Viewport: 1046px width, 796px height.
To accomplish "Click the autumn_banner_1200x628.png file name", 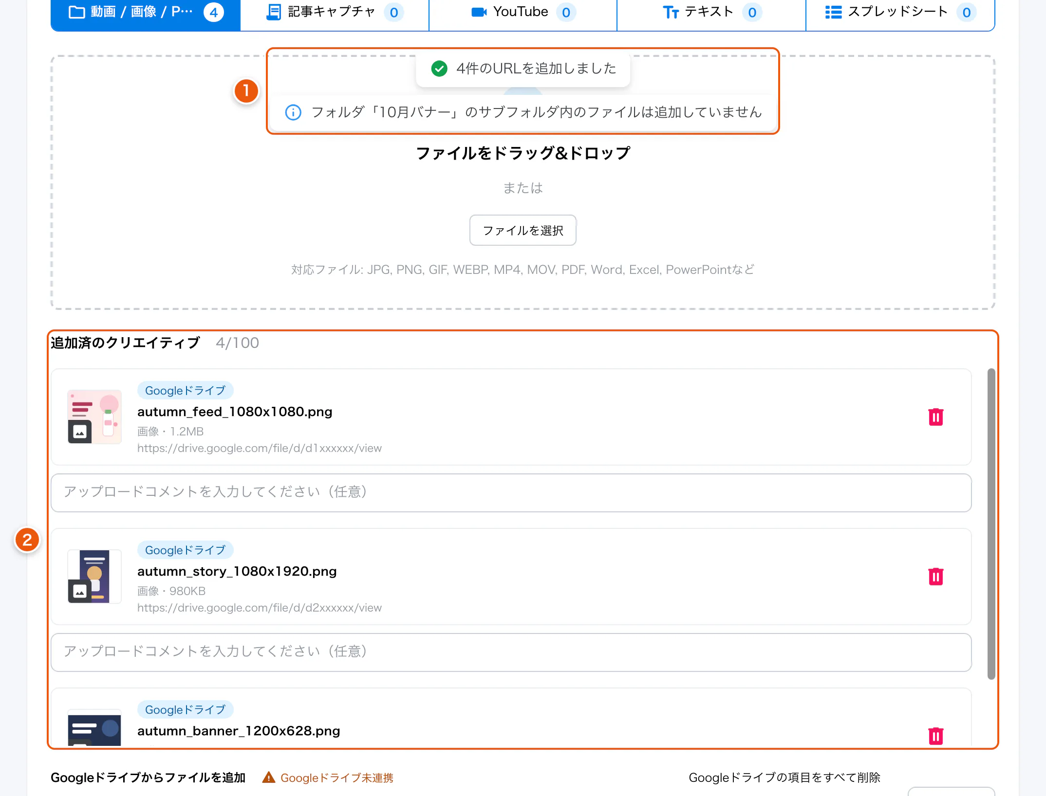I will 239,731.
